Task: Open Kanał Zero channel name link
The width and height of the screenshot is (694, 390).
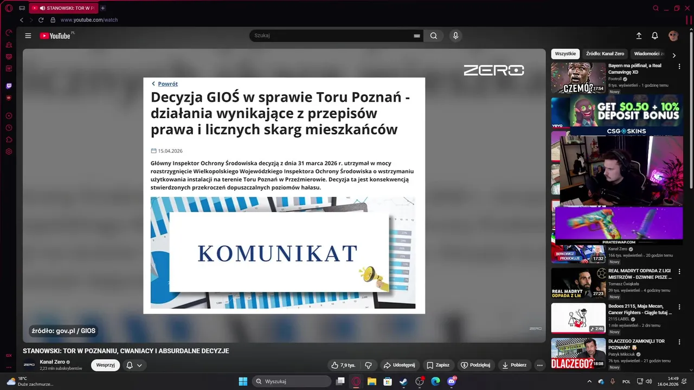Action: click(52, 362)
